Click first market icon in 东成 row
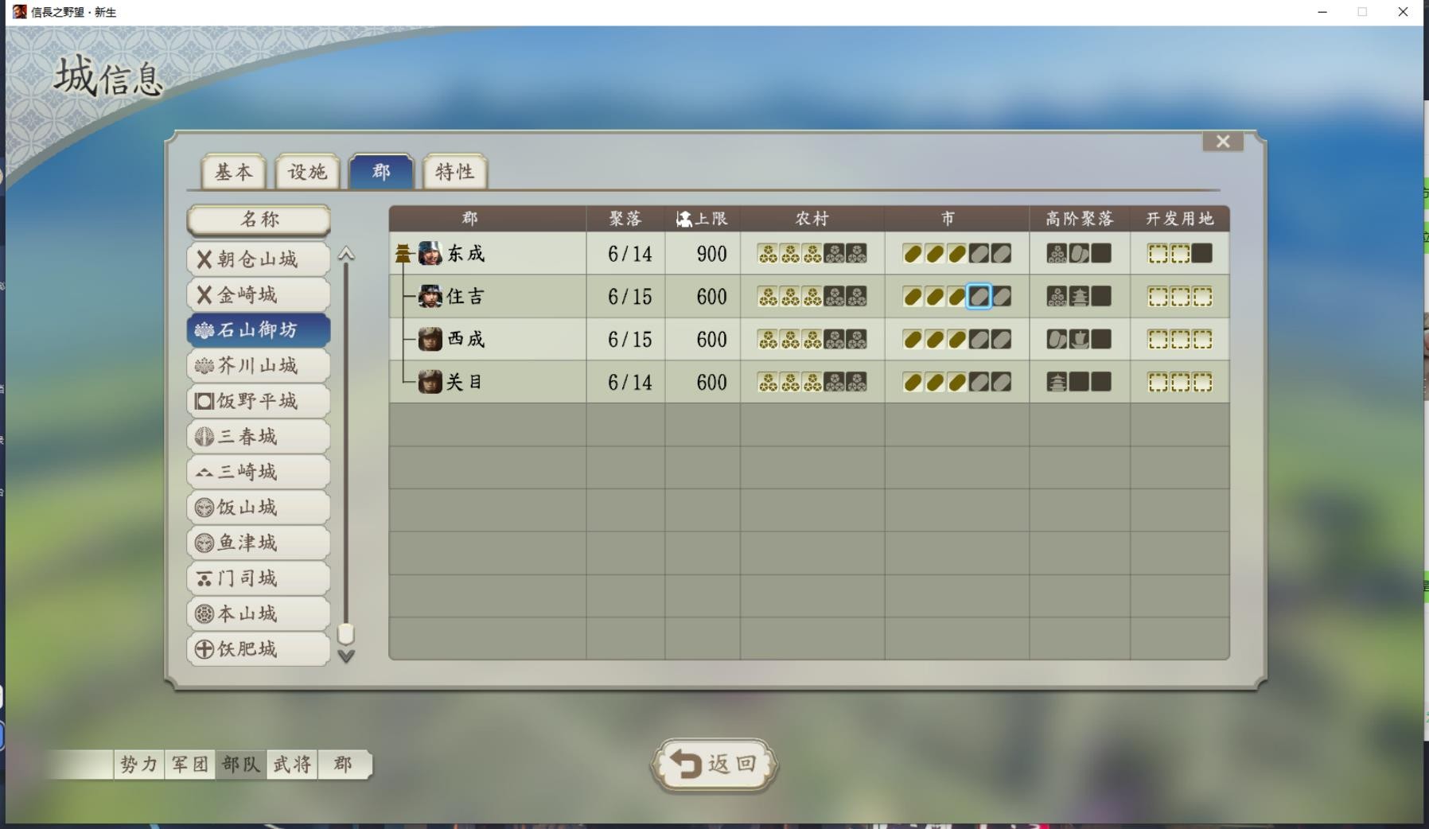The width and height of the screenshot is (1429, 829). coord(913,254)
